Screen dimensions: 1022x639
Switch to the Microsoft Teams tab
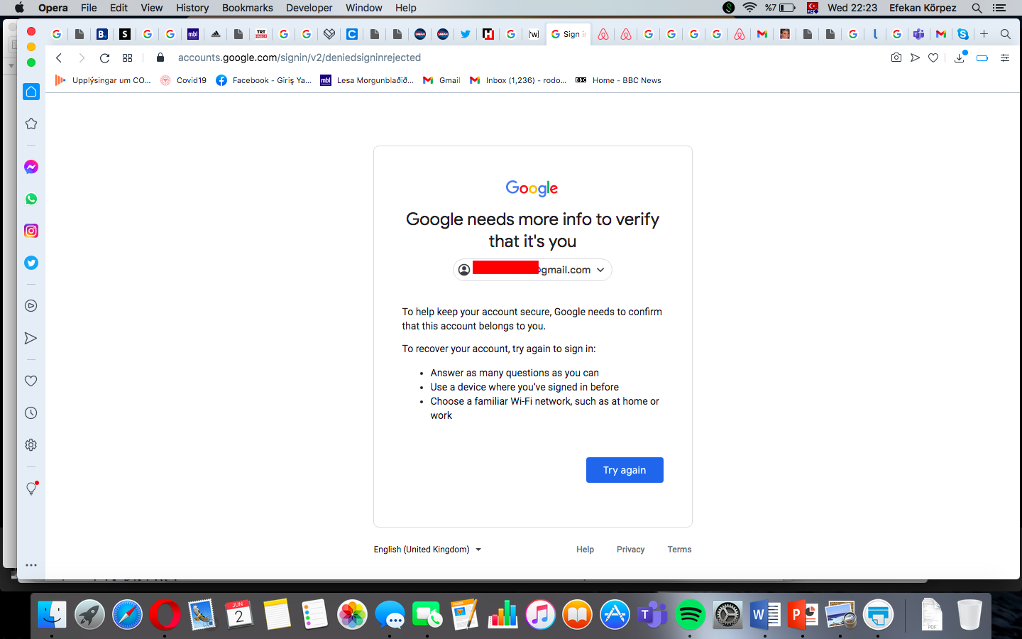[919, 34]
